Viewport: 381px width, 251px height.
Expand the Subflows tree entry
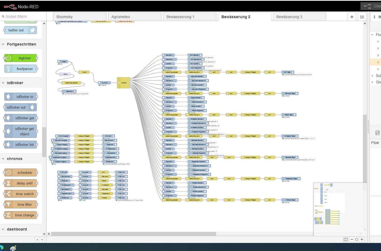click(372, 76)
